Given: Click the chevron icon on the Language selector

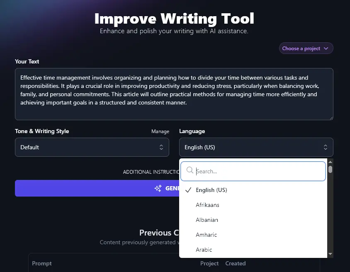Looking at the screenshot, I should click(326, 147).
